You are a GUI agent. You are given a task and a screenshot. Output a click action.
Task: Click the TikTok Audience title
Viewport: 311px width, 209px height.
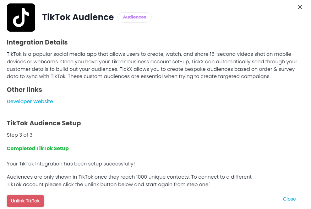tap(78, 17)
